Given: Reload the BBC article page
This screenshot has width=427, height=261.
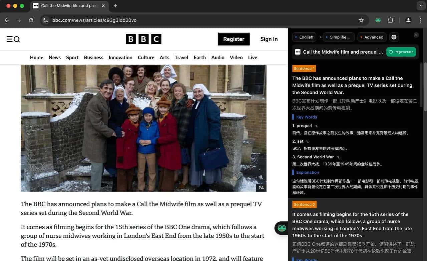Looking at the screenshot, I should point(31,20).
